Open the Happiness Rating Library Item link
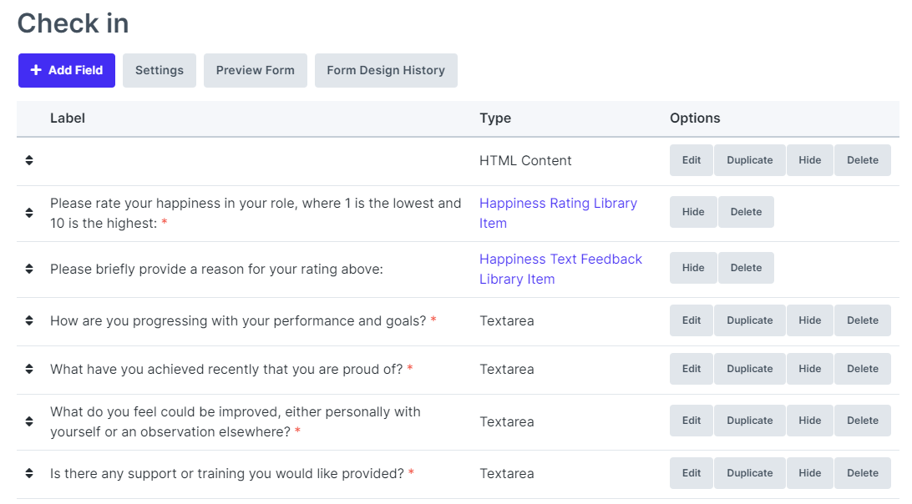This screenshot has width=912, height=504. [558, 203]
